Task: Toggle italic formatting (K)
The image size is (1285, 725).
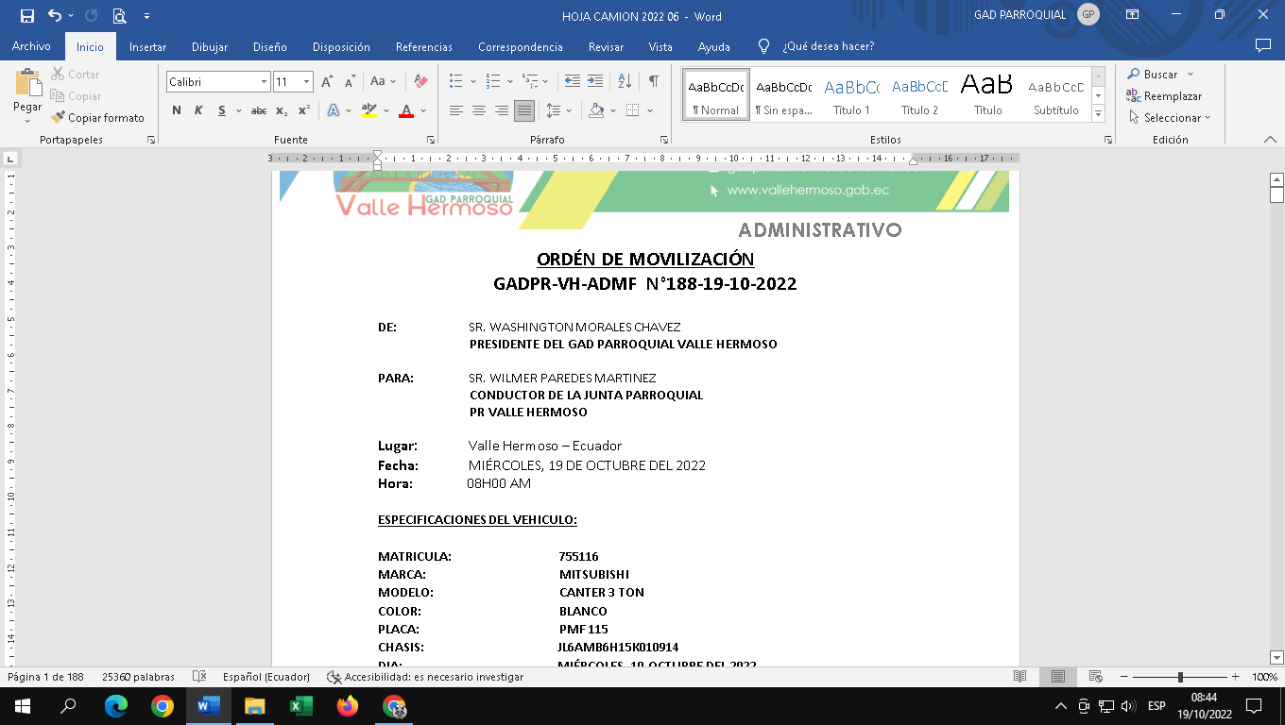Action: point(198,110)
